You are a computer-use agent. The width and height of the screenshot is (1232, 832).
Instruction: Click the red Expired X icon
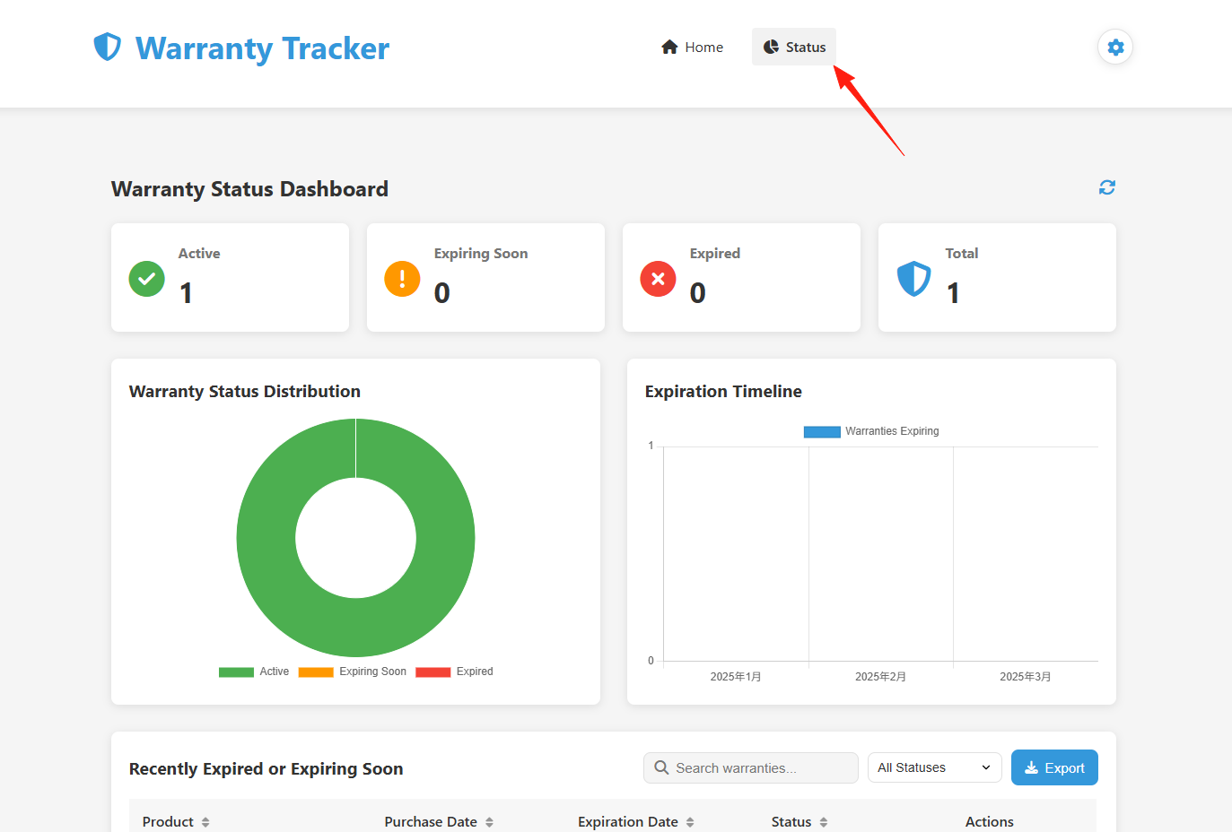coord(658,279)
